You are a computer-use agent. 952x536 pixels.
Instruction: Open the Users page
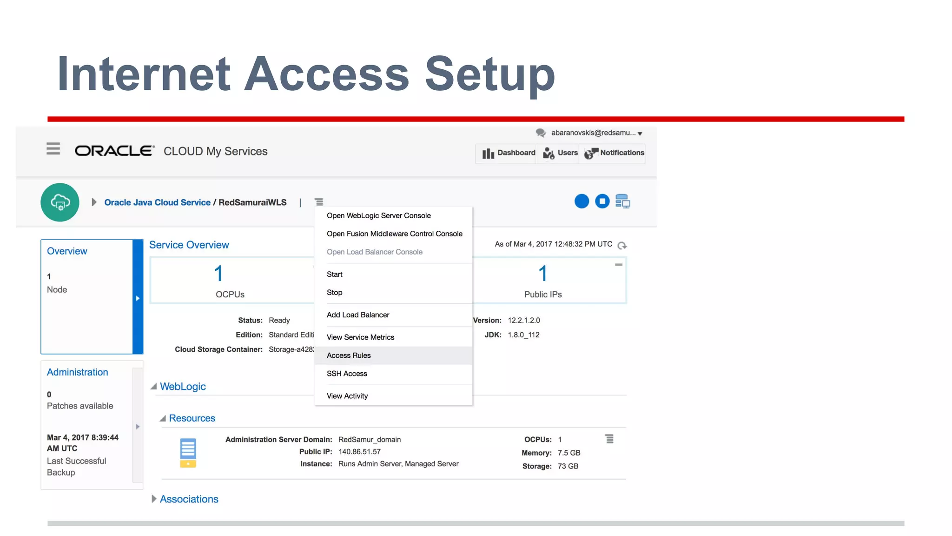[x=560, y=153]
